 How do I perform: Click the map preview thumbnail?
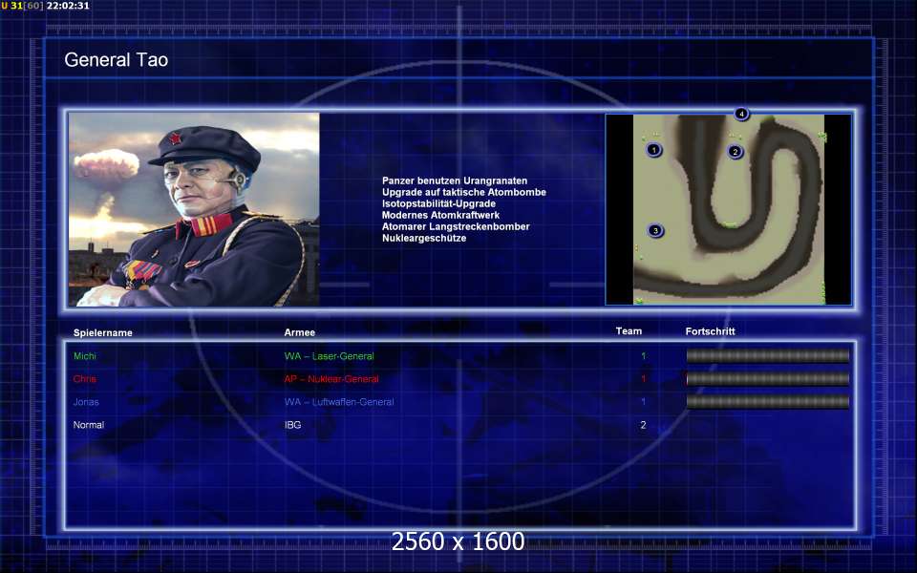click(x=729, y=209)
